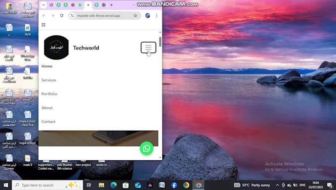
Task: Click the WhatsApp floating chat icon
Action: point(147,148)
